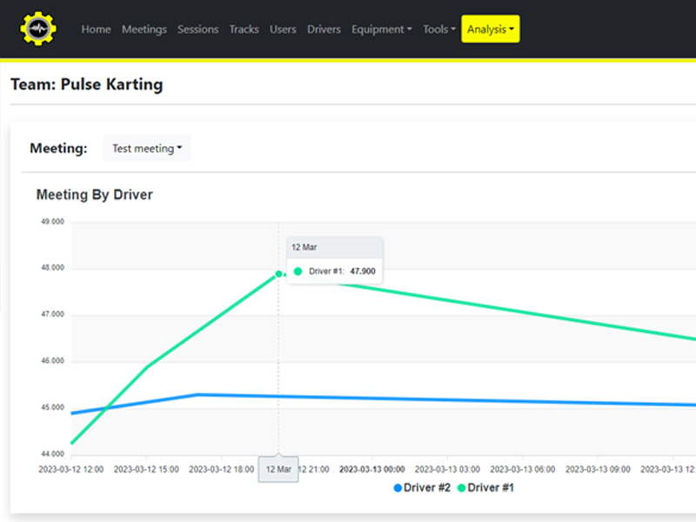Open the yellow Analysis dropdown

pyautogui.click(x=490, y=29)
